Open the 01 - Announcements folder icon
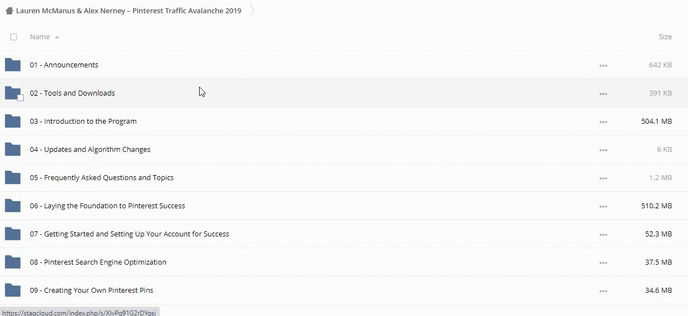 13,65
